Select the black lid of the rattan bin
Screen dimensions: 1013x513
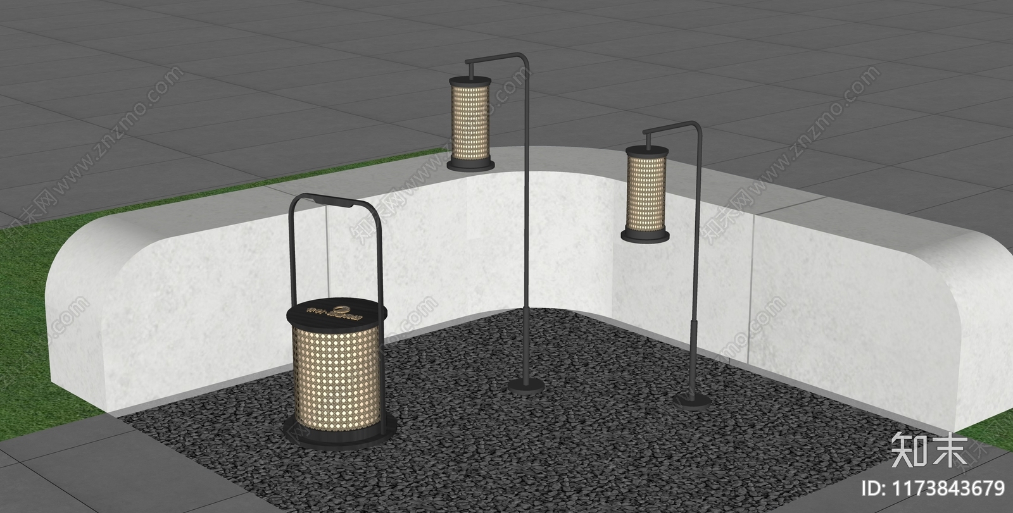point(336,313)
